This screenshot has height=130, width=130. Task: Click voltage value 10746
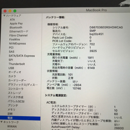pos(77,88)
